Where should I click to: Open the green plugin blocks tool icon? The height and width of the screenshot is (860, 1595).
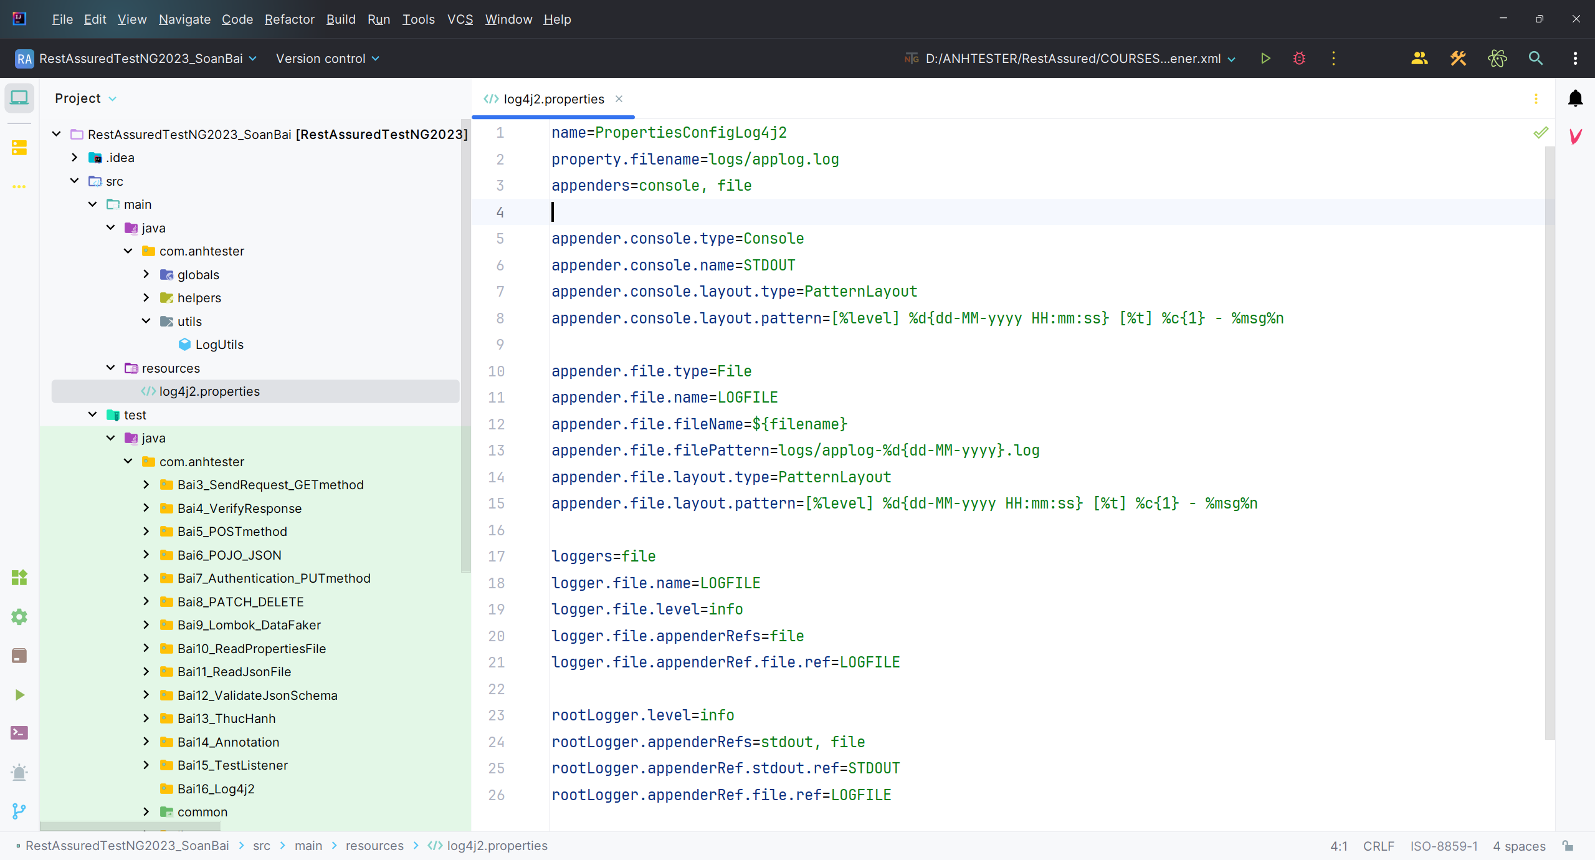[19, 578]
